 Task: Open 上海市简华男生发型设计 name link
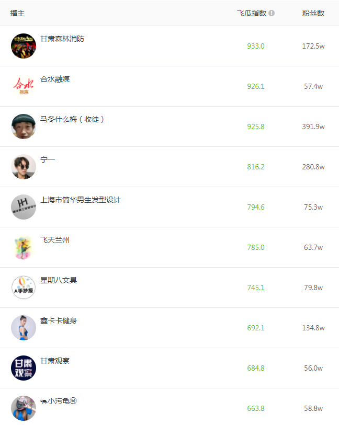81,200
